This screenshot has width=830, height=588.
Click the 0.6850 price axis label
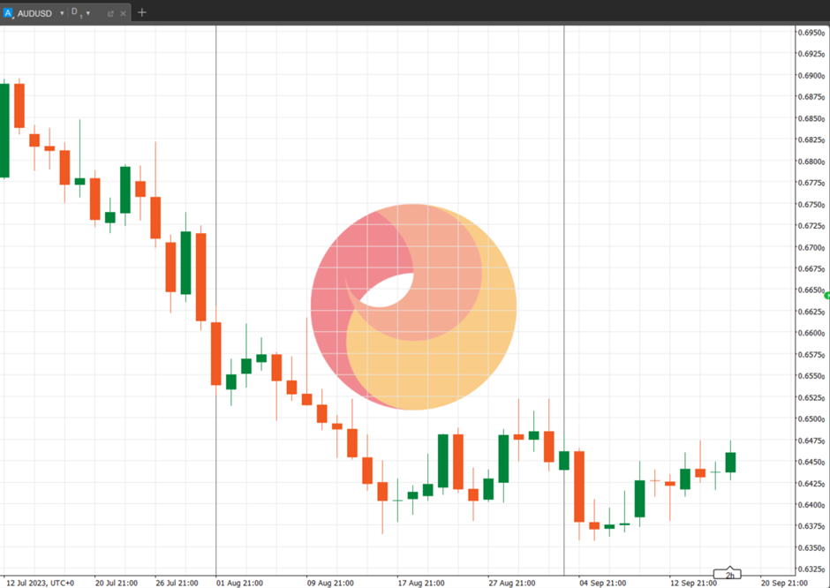[x=811, y=118]
